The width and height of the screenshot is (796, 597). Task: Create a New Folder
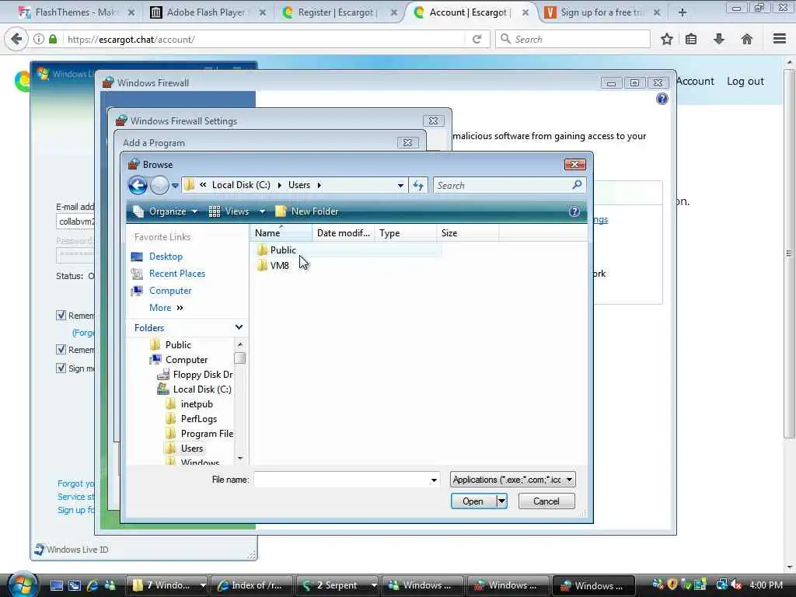[306, 211]
